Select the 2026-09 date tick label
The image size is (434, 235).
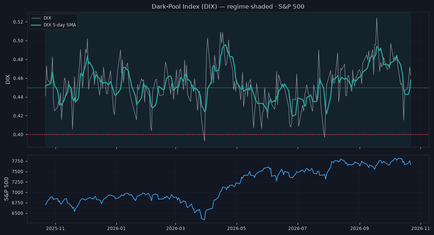(x=360, y=228)
